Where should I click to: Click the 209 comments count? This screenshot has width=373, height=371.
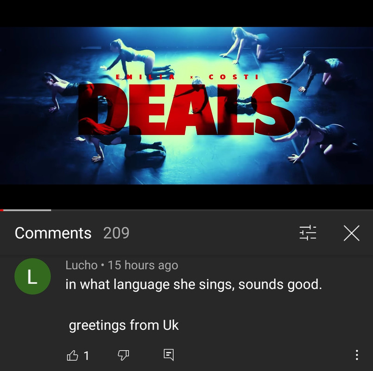[x=116, y=233]
